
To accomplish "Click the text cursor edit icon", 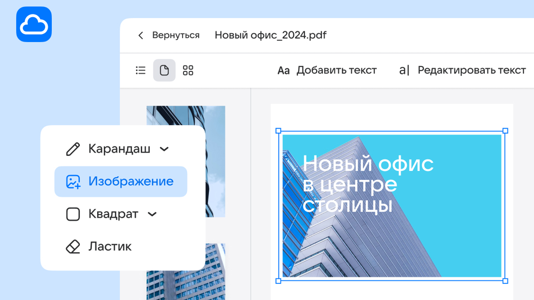I will point(404,70).
